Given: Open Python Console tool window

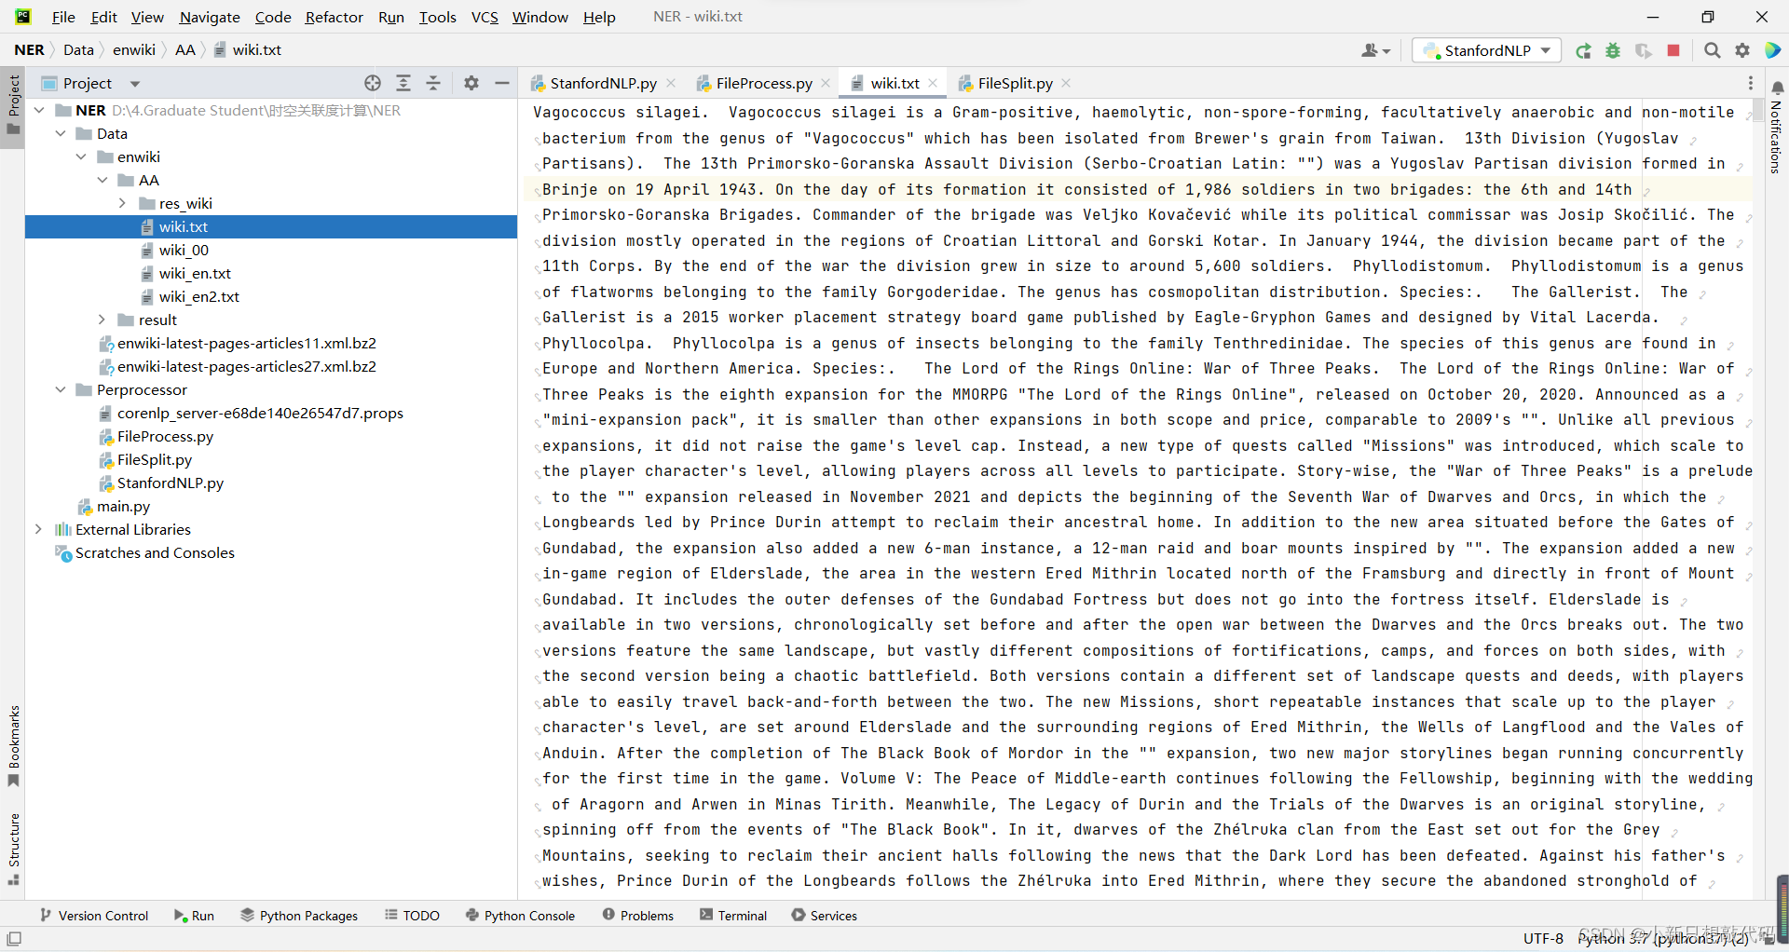Looking at the screenshot, I should point(521,916).
